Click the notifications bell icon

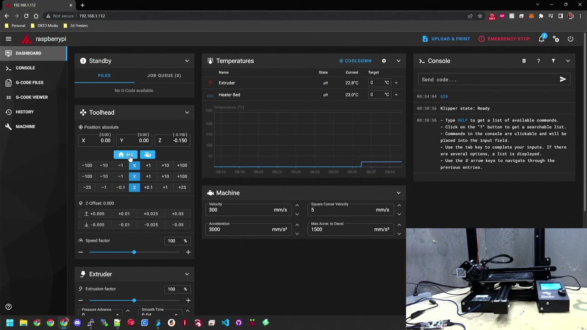[x=542, y=39]
